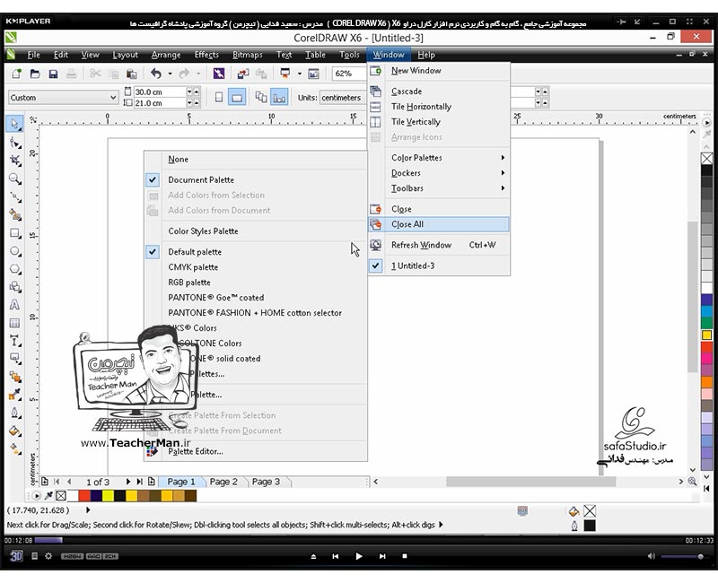718x583 pixels.
Task: Click the KMPlayer seek progress bar
Action: pos(359,541)
